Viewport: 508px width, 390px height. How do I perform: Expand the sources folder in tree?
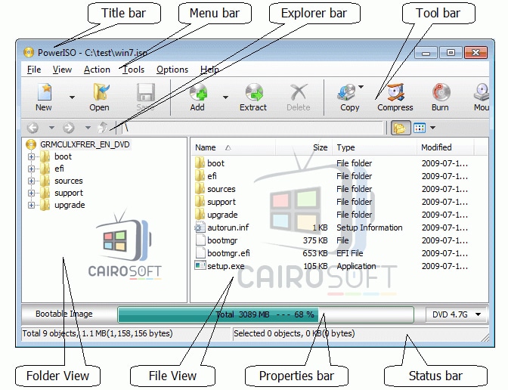tap(31, 181)
